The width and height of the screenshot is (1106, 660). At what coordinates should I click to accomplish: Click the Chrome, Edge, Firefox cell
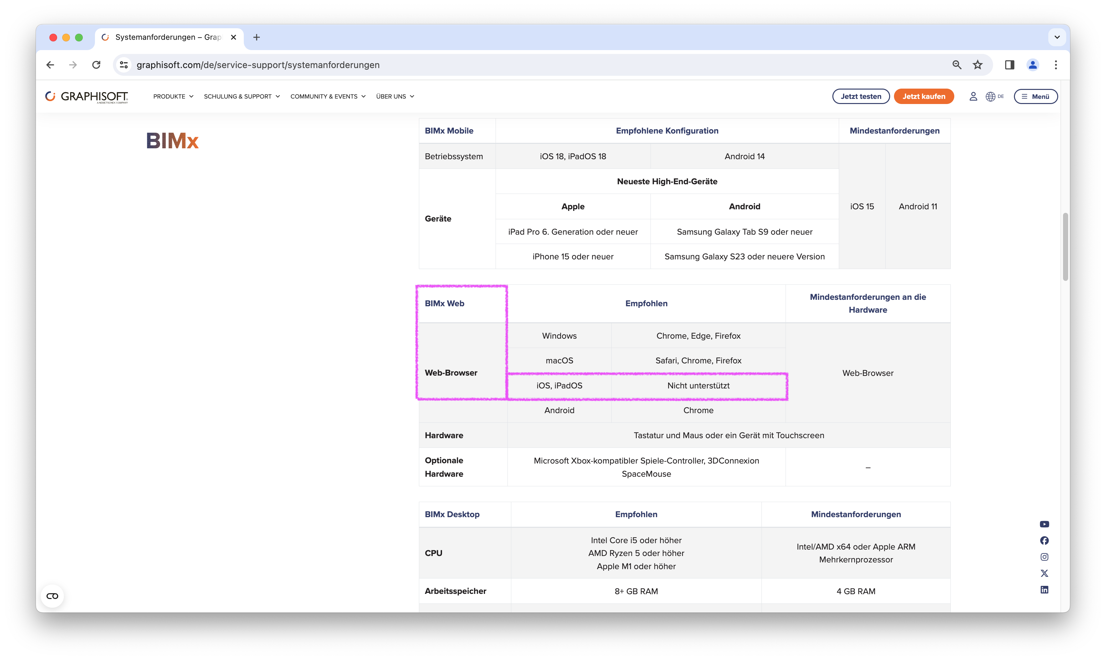click(x=698, y=336)
